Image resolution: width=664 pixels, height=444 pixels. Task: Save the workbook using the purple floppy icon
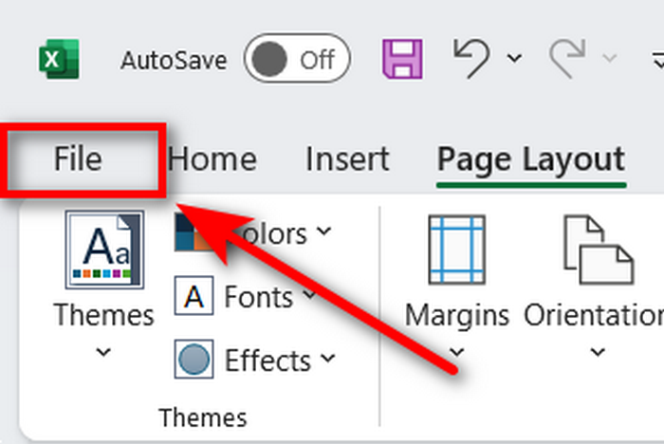pos(402,60)
